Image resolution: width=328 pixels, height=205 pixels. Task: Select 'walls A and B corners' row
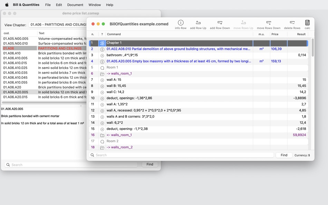pyautogui.click(x=198, y=117)
